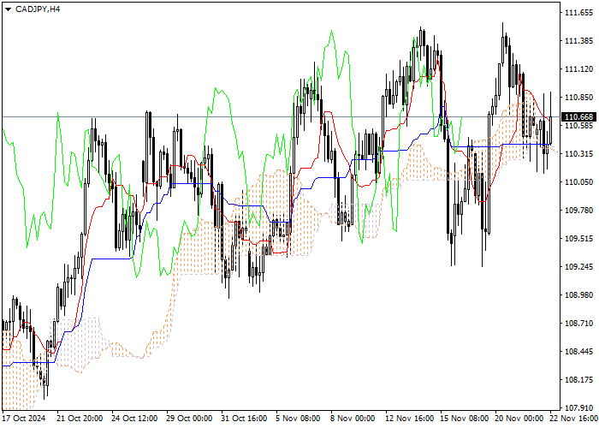
Task: Click the 111.655 price scale value
Action: tap(578, 13)
